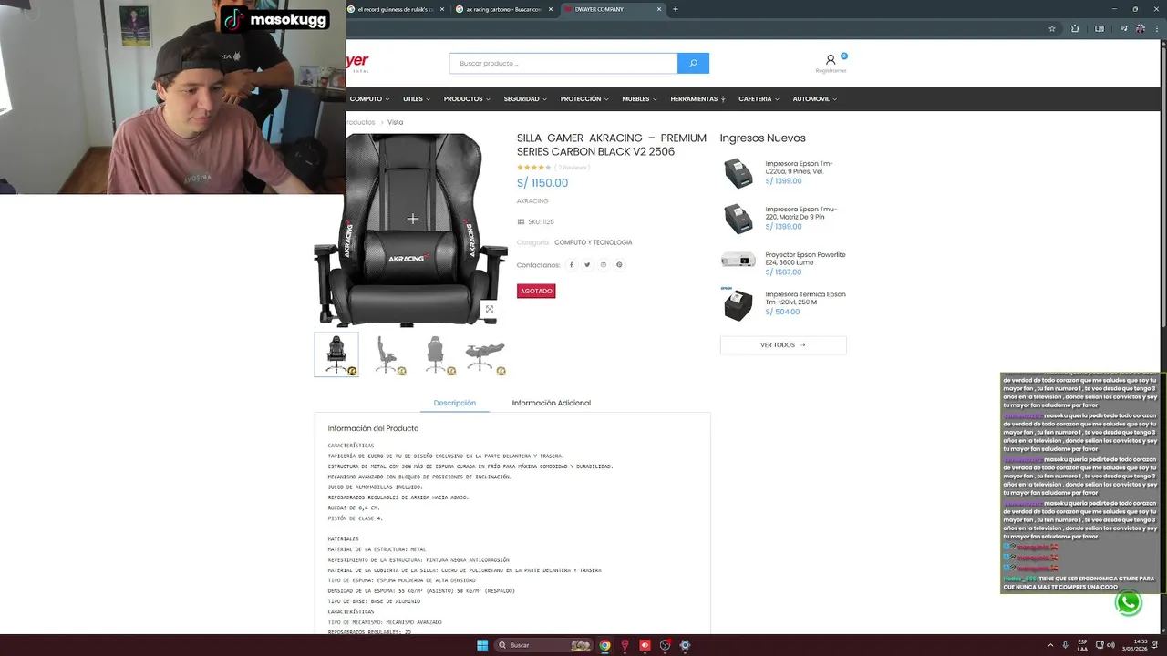Bookmark this page with the star icon
The image size is (1167, 656).
(x=1052, y=28)
